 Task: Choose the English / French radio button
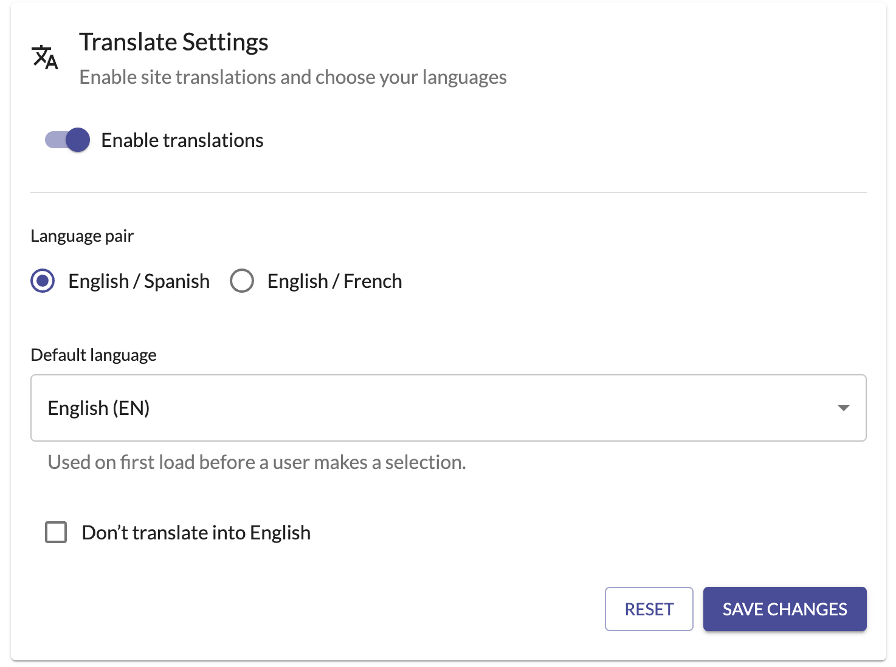(242, 281)
